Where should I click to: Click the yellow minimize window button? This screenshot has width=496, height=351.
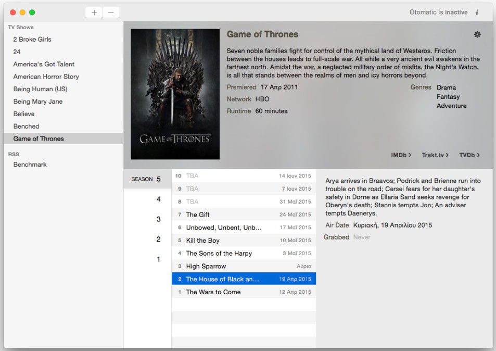click(x=22, y=12)
